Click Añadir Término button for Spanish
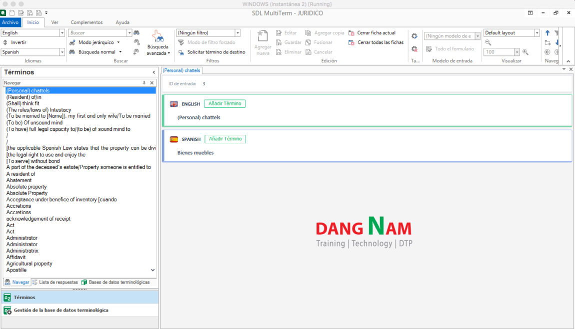 pyautogui.click(x=225, y=139)
